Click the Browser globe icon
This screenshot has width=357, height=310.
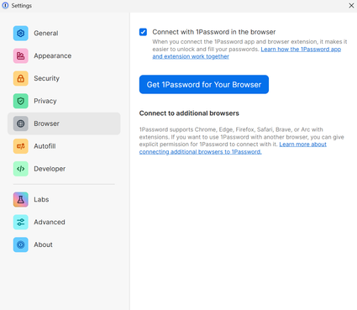point(20,123)
